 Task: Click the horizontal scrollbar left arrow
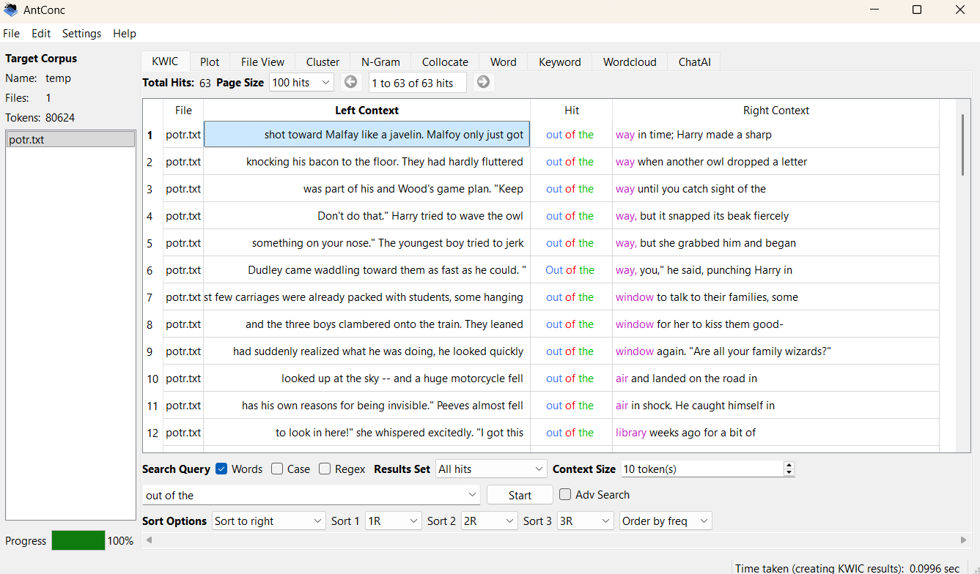click(150, 540)
